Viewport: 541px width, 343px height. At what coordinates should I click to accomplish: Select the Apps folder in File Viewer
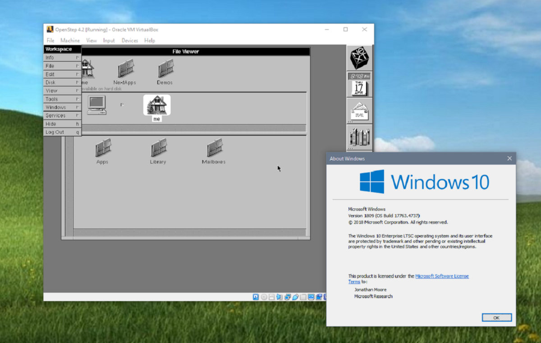coord(102,148)
